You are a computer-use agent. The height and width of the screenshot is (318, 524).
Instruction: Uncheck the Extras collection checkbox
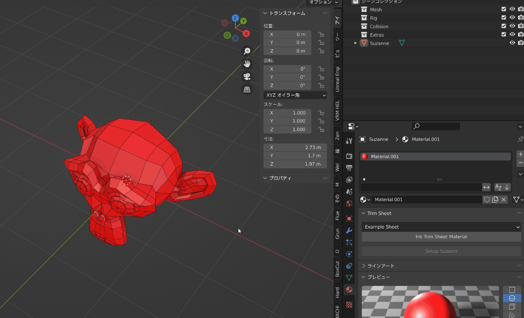503,34
